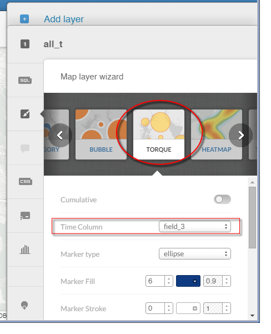Click the wizard scrollbar down arrow

pyautogui.click(x=253, y=316)
